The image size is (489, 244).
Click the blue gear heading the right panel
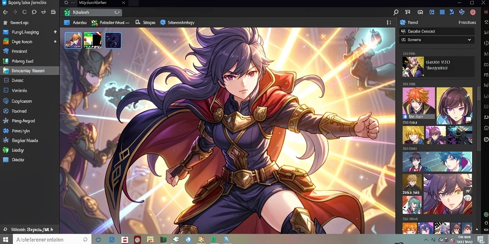click(403, 22)
